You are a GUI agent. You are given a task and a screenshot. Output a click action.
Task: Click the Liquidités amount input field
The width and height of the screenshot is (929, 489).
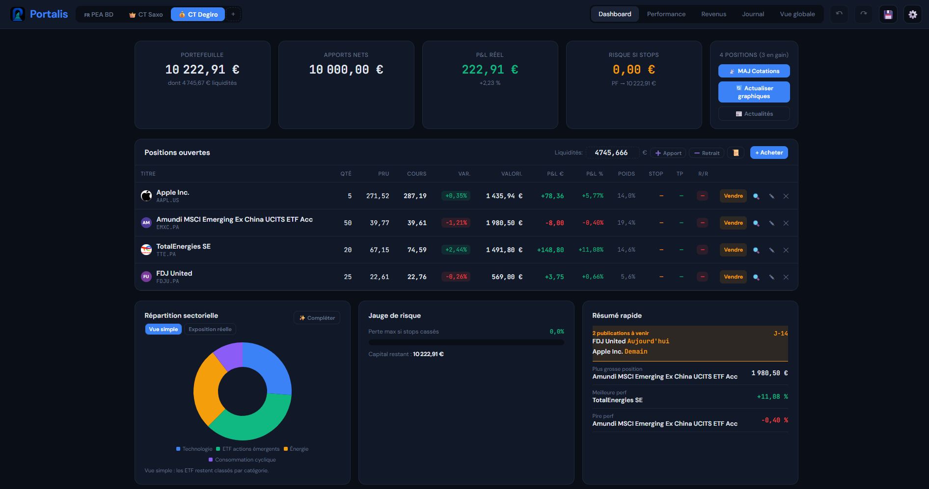click(x=612, y=153)
